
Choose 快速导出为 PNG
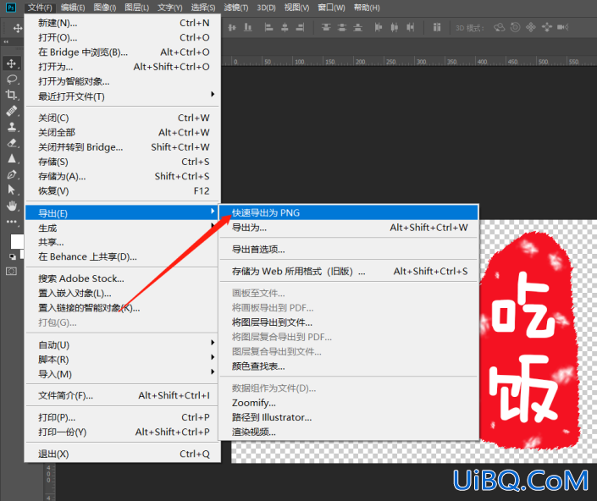click(x=349, y=212)
